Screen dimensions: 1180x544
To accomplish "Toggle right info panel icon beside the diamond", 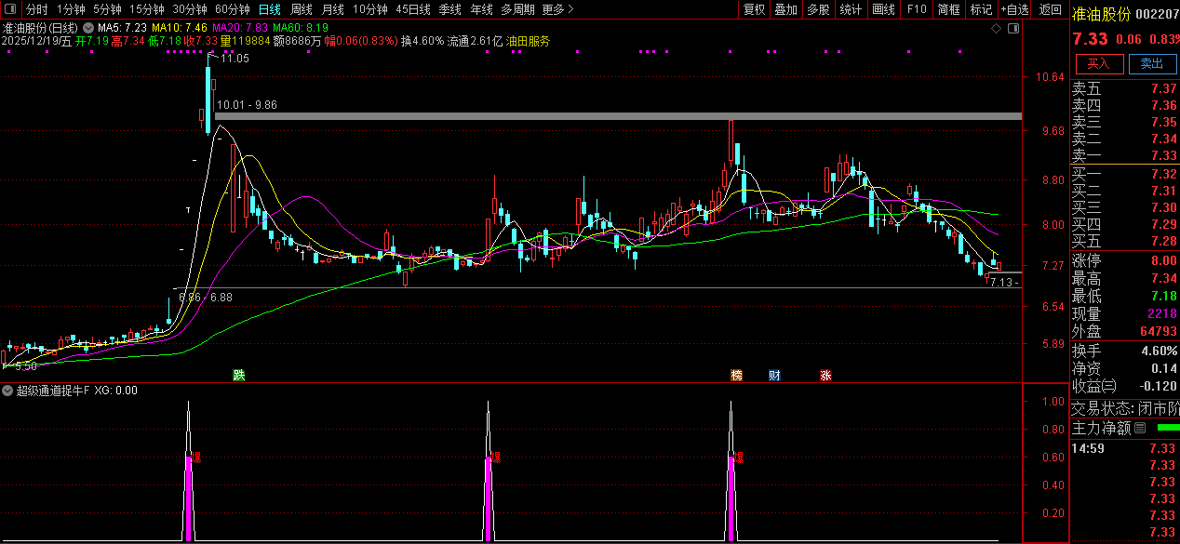I will click(x=1013, y=29).
